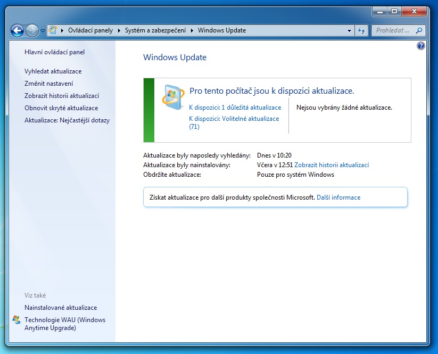Open Hlavní ovládací panel link
438x354 pixels.
(54, 52)
